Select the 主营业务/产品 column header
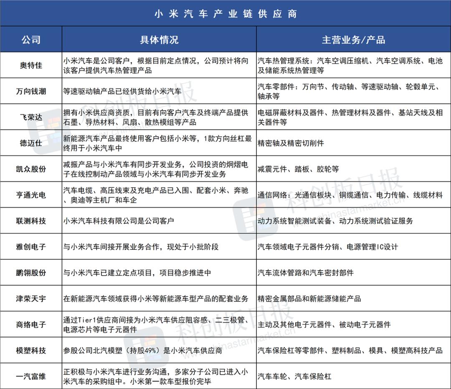Viewport: 451px width, 389px height. click(354, 40)
